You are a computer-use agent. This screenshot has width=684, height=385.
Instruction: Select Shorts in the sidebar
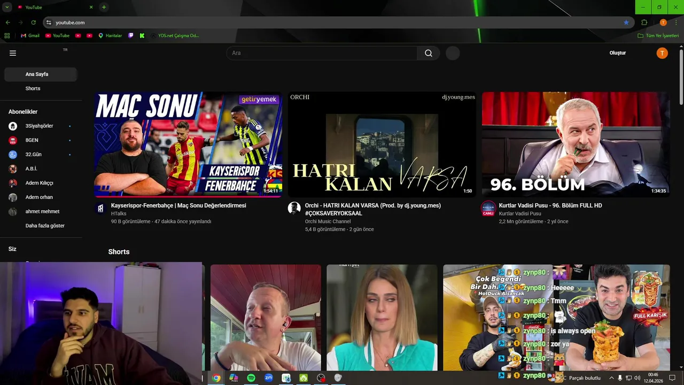tap(41, 89)
